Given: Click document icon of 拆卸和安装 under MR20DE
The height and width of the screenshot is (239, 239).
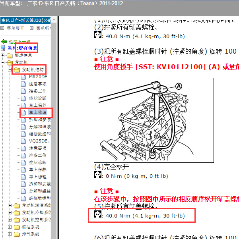Looking at the screenshot, I should (23, 119).
